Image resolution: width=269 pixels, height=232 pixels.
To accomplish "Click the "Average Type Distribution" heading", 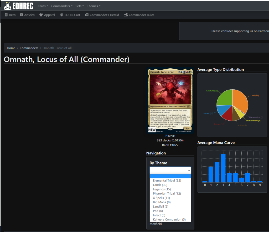I will click(221, 70).
